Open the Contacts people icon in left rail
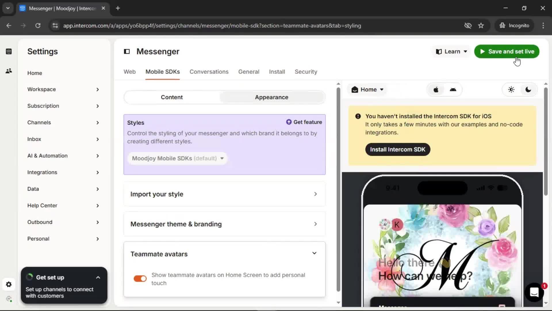This screenshot has height=311, width=552. pyautogui.click(x=9, y=71)
